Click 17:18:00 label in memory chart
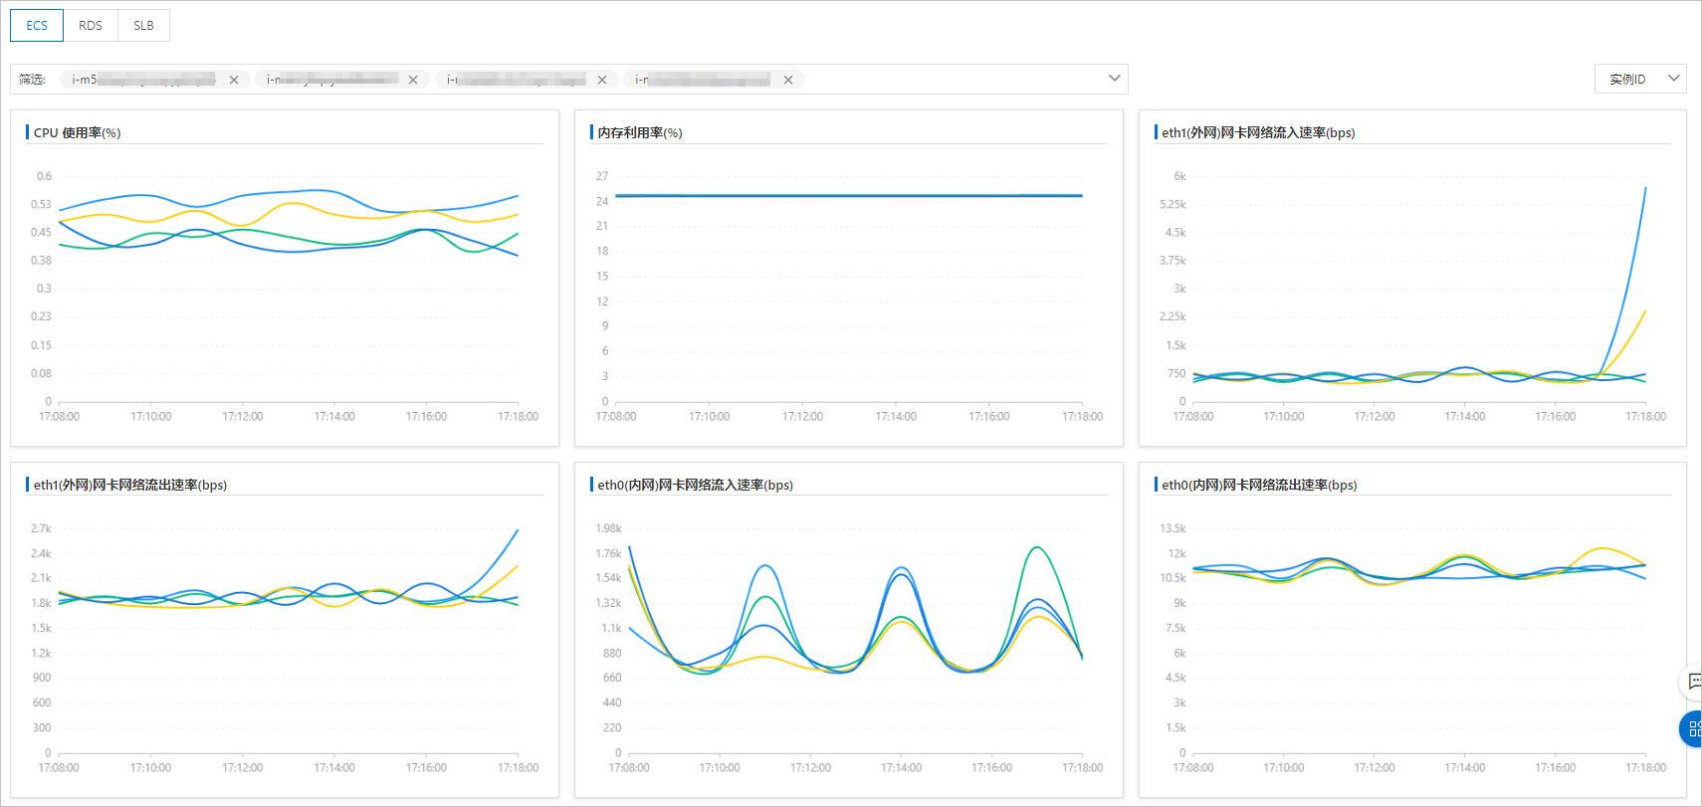 [1082, 416]
